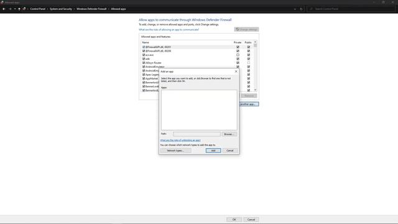This screenshot has width=398, height=224.
Task: Click the window icon in the title bar
Action: pos(2,2)
